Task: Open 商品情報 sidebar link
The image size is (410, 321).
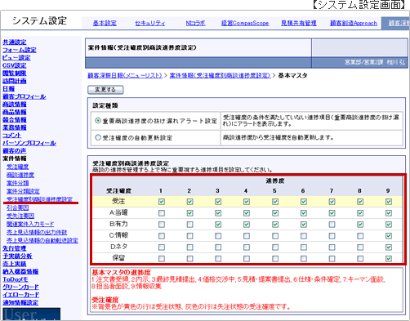Action: tap(15, 112)
